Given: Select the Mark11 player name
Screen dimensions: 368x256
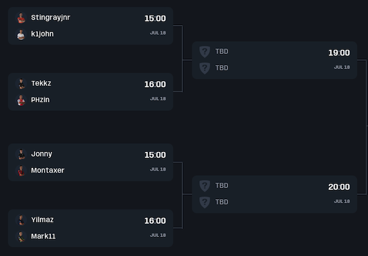Looking at the screenshot, I should (43, 236).
